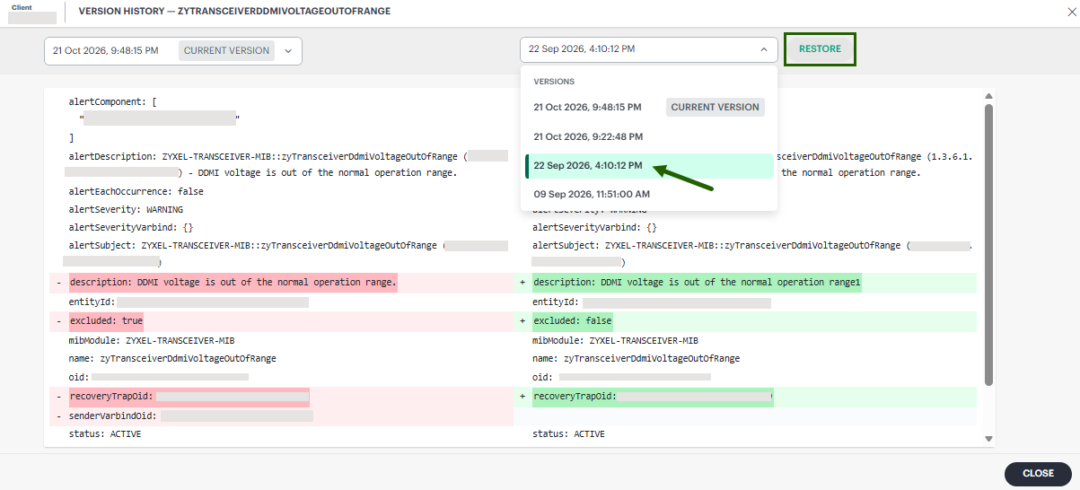Collapse the right version dropdown showing 22 Sep 2026
Viewport: 1080px width, 490px height.
coord(649,49)
